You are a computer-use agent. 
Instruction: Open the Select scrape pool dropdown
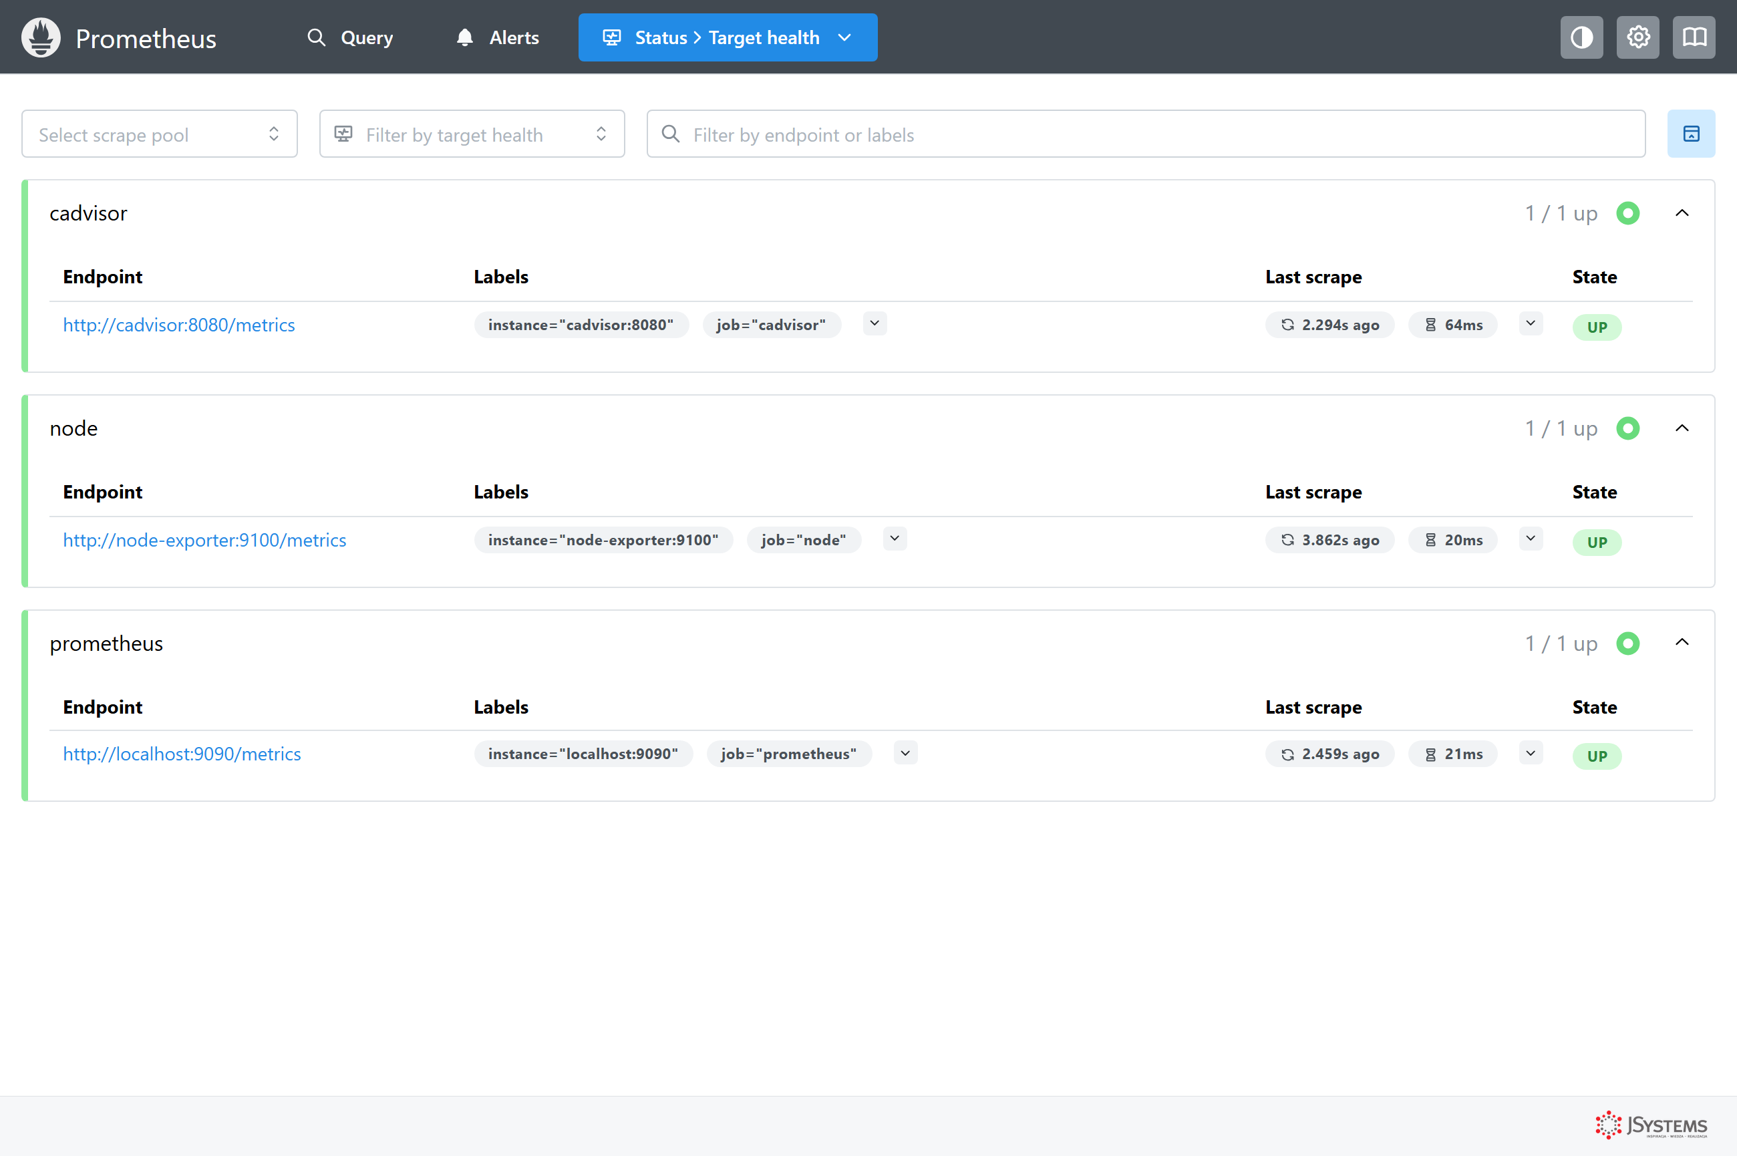[x=159, y=134]
